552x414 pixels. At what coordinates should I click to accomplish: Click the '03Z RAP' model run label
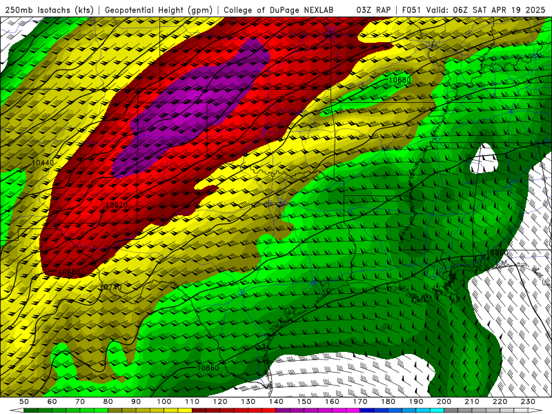click(x=373, y=10)
